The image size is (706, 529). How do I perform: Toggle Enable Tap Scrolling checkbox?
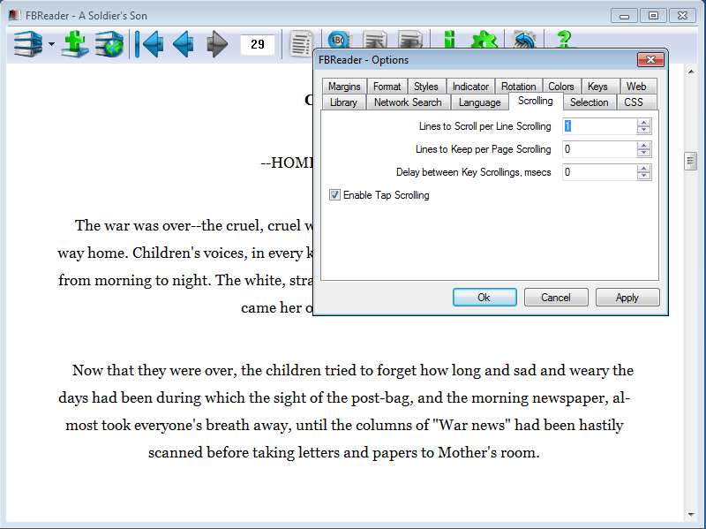334,195
